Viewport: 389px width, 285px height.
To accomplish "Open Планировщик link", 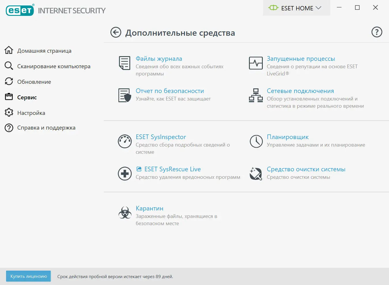I will pyautogui.click(x=288, y=137).
